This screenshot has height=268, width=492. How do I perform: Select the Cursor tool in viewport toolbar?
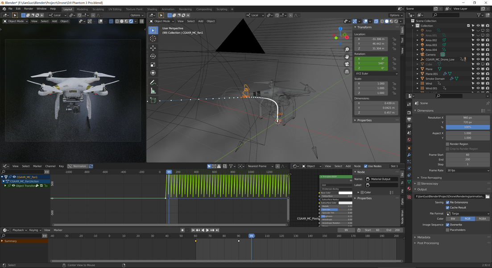coord(153,38)
